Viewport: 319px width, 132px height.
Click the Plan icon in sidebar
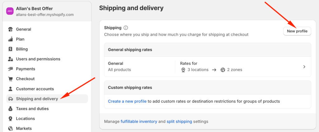tap(11, 39)
